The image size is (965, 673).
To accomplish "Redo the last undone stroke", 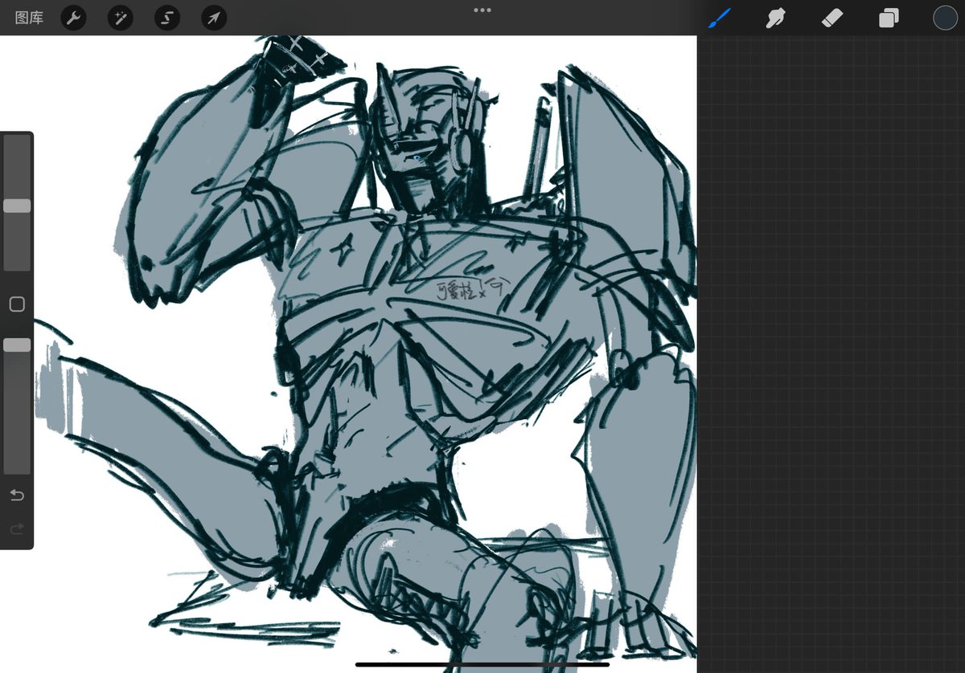I will 17,528.
